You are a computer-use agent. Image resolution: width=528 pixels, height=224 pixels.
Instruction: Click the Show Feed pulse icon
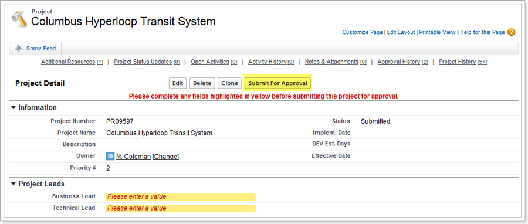[x=19, y=49]
